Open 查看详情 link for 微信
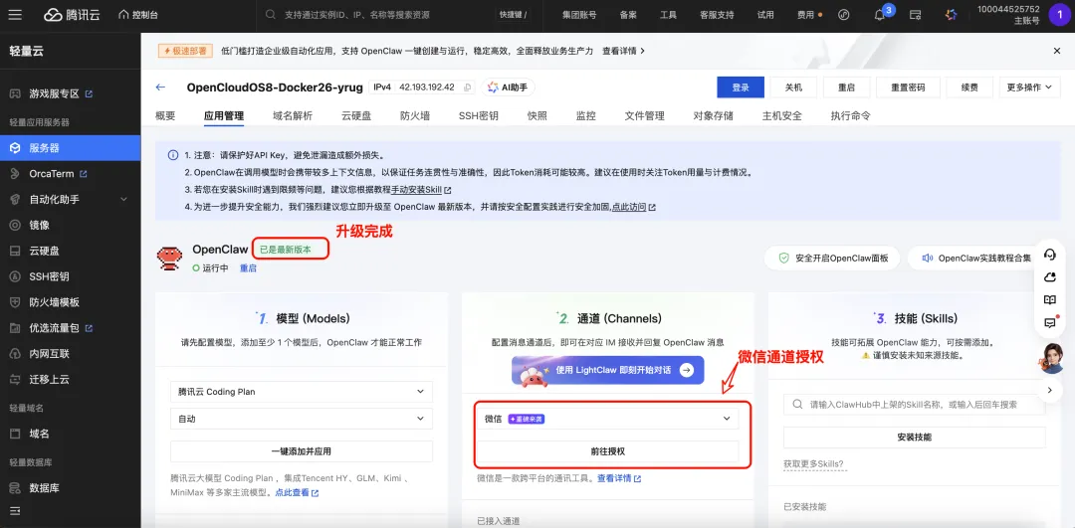Screen dimensions: 1075x528 click(x=619, y=478)
